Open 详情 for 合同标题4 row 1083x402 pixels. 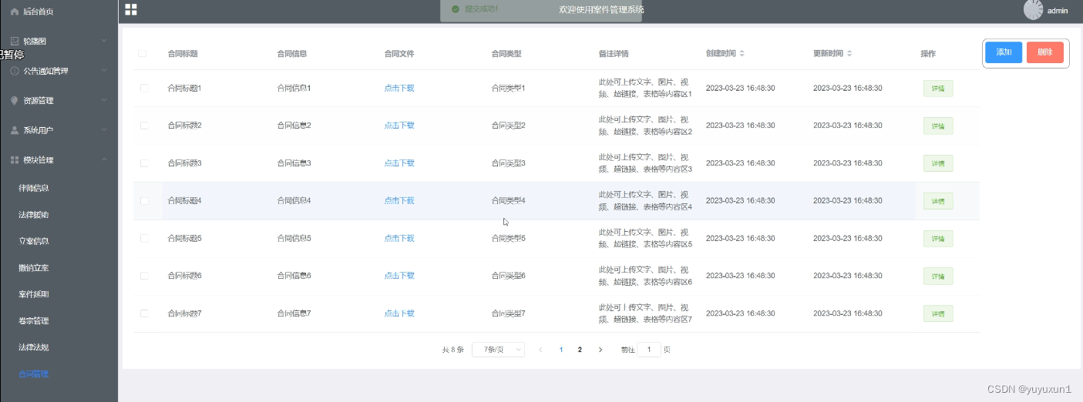point(938,201)
